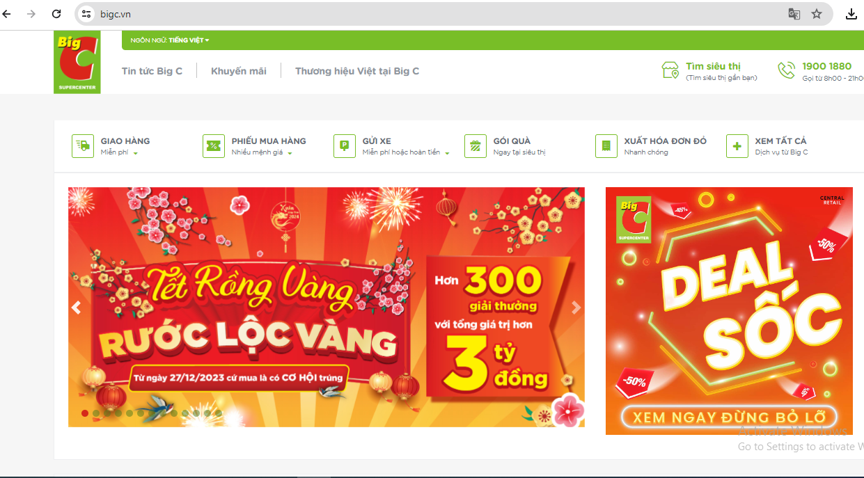Click the Xuất Hóa Đơn Đỏ receipt icon
Viewport: 864px width, 478px height.
point(606,146)
